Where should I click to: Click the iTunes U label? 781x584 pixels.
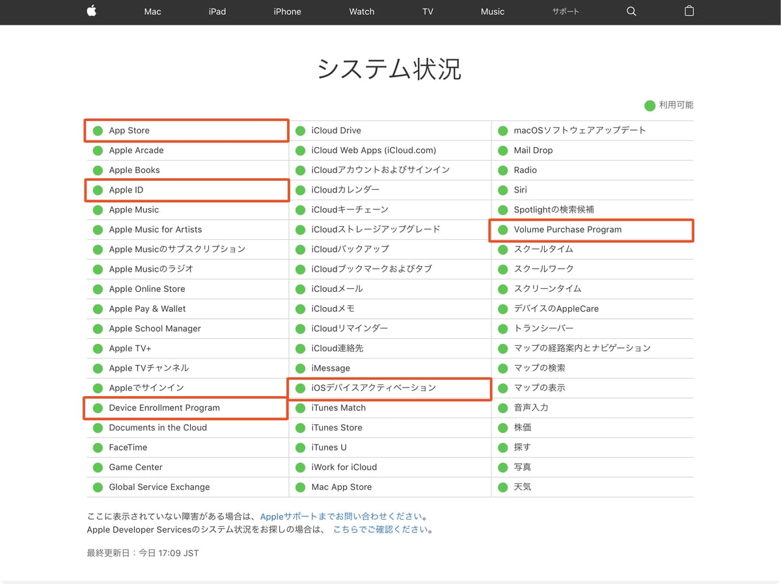[329, 447]
